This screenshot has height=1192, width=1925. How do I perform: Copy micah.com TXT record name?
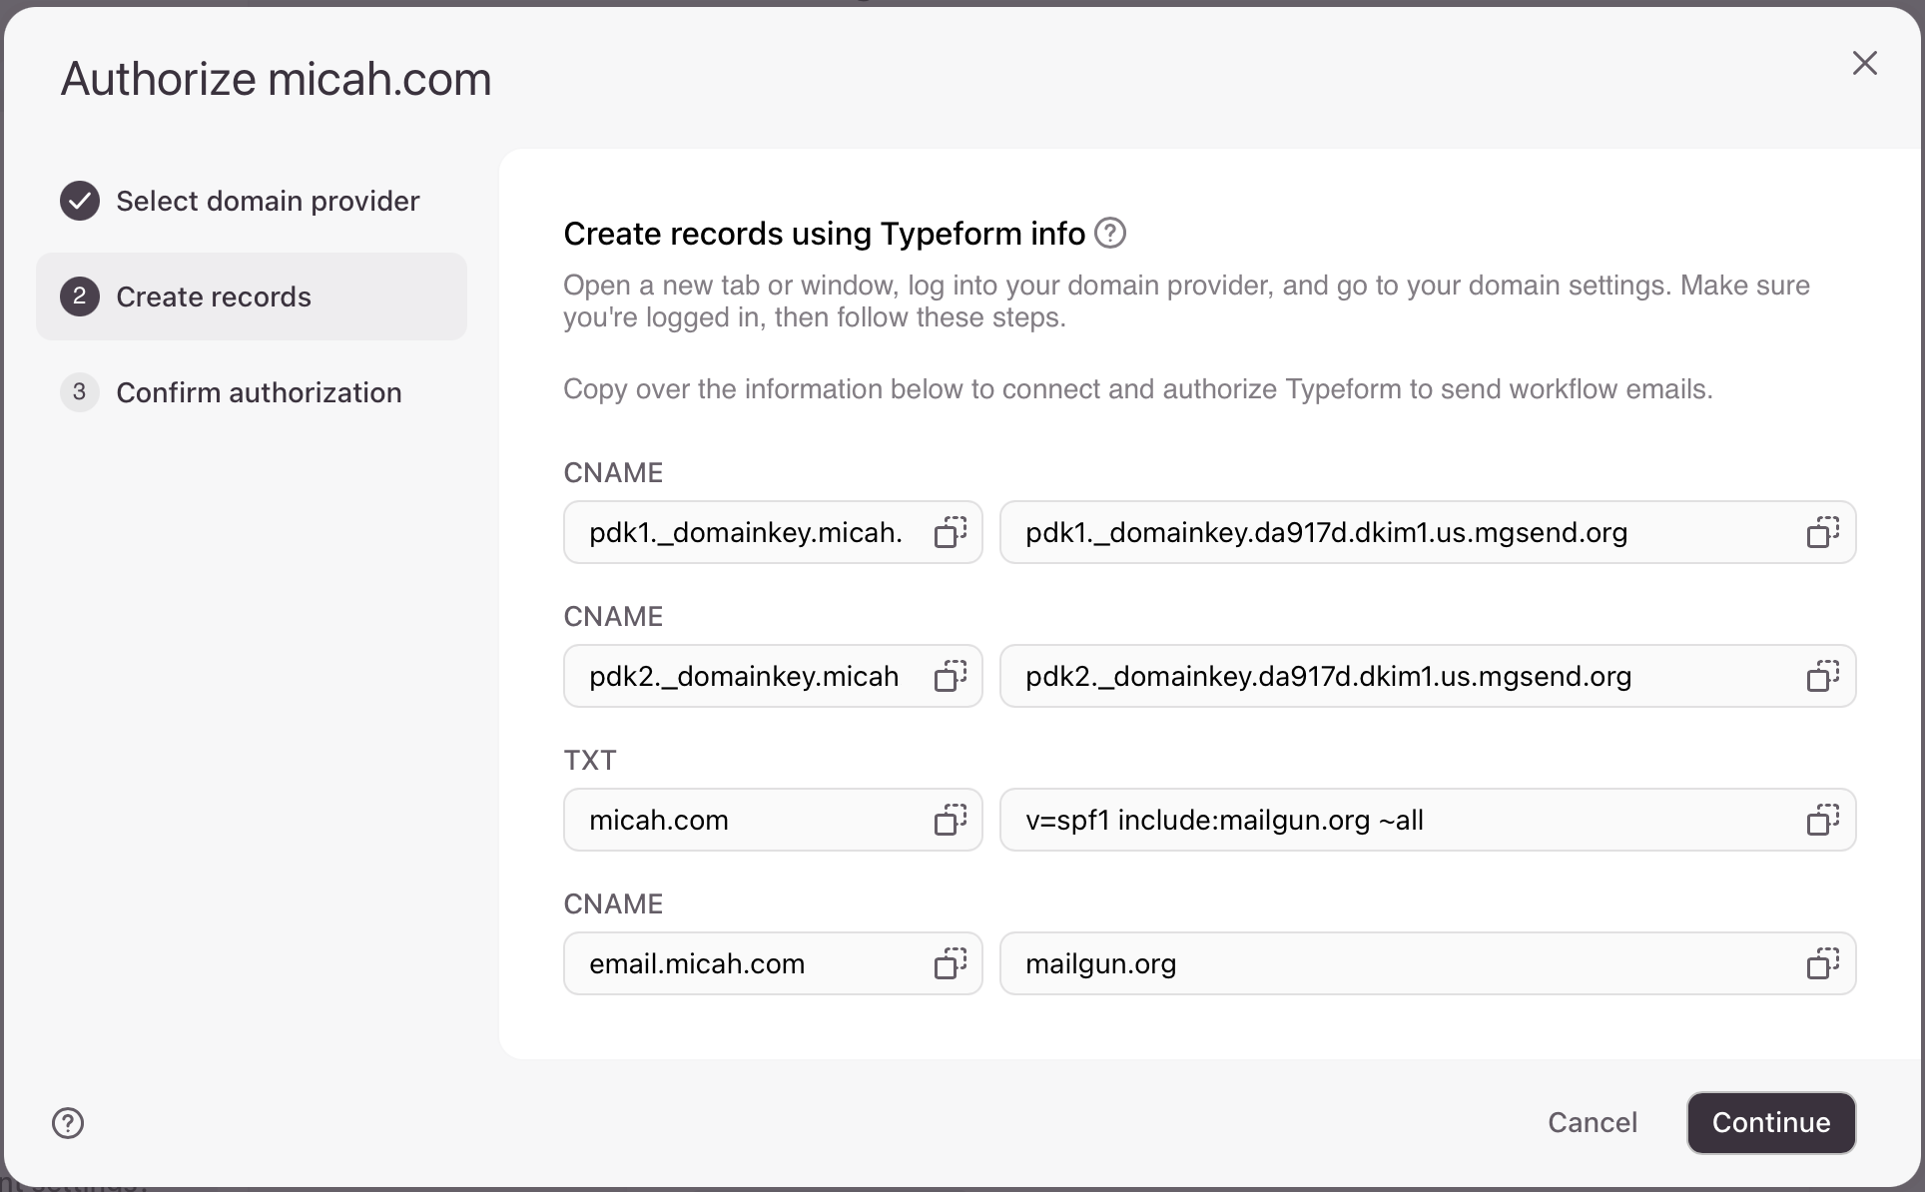pos(950,820)
